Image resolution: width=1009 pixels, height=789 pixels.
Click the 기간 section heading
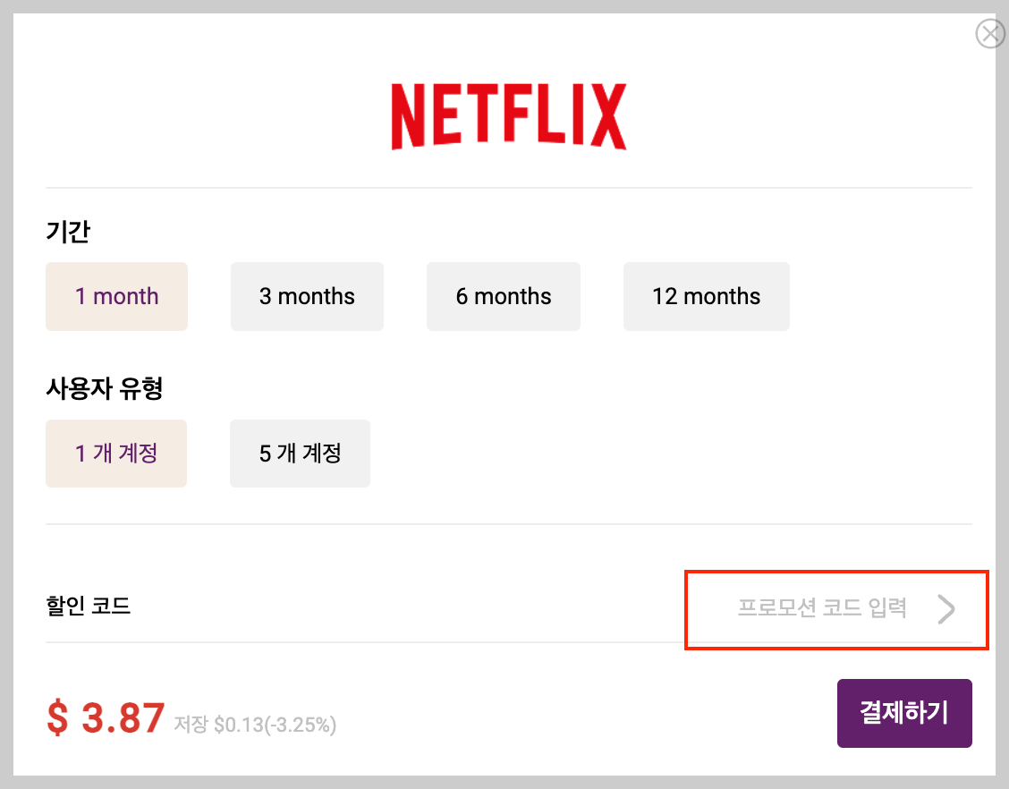tap(68, 231)
